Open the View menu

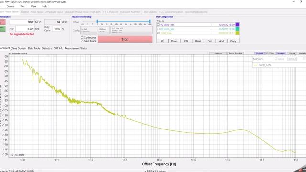[33, 6]
